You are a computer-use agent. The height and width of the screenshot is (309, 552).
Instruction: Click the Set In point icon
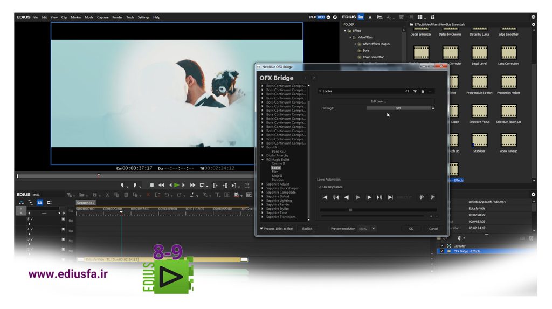[x=123, y=186]
